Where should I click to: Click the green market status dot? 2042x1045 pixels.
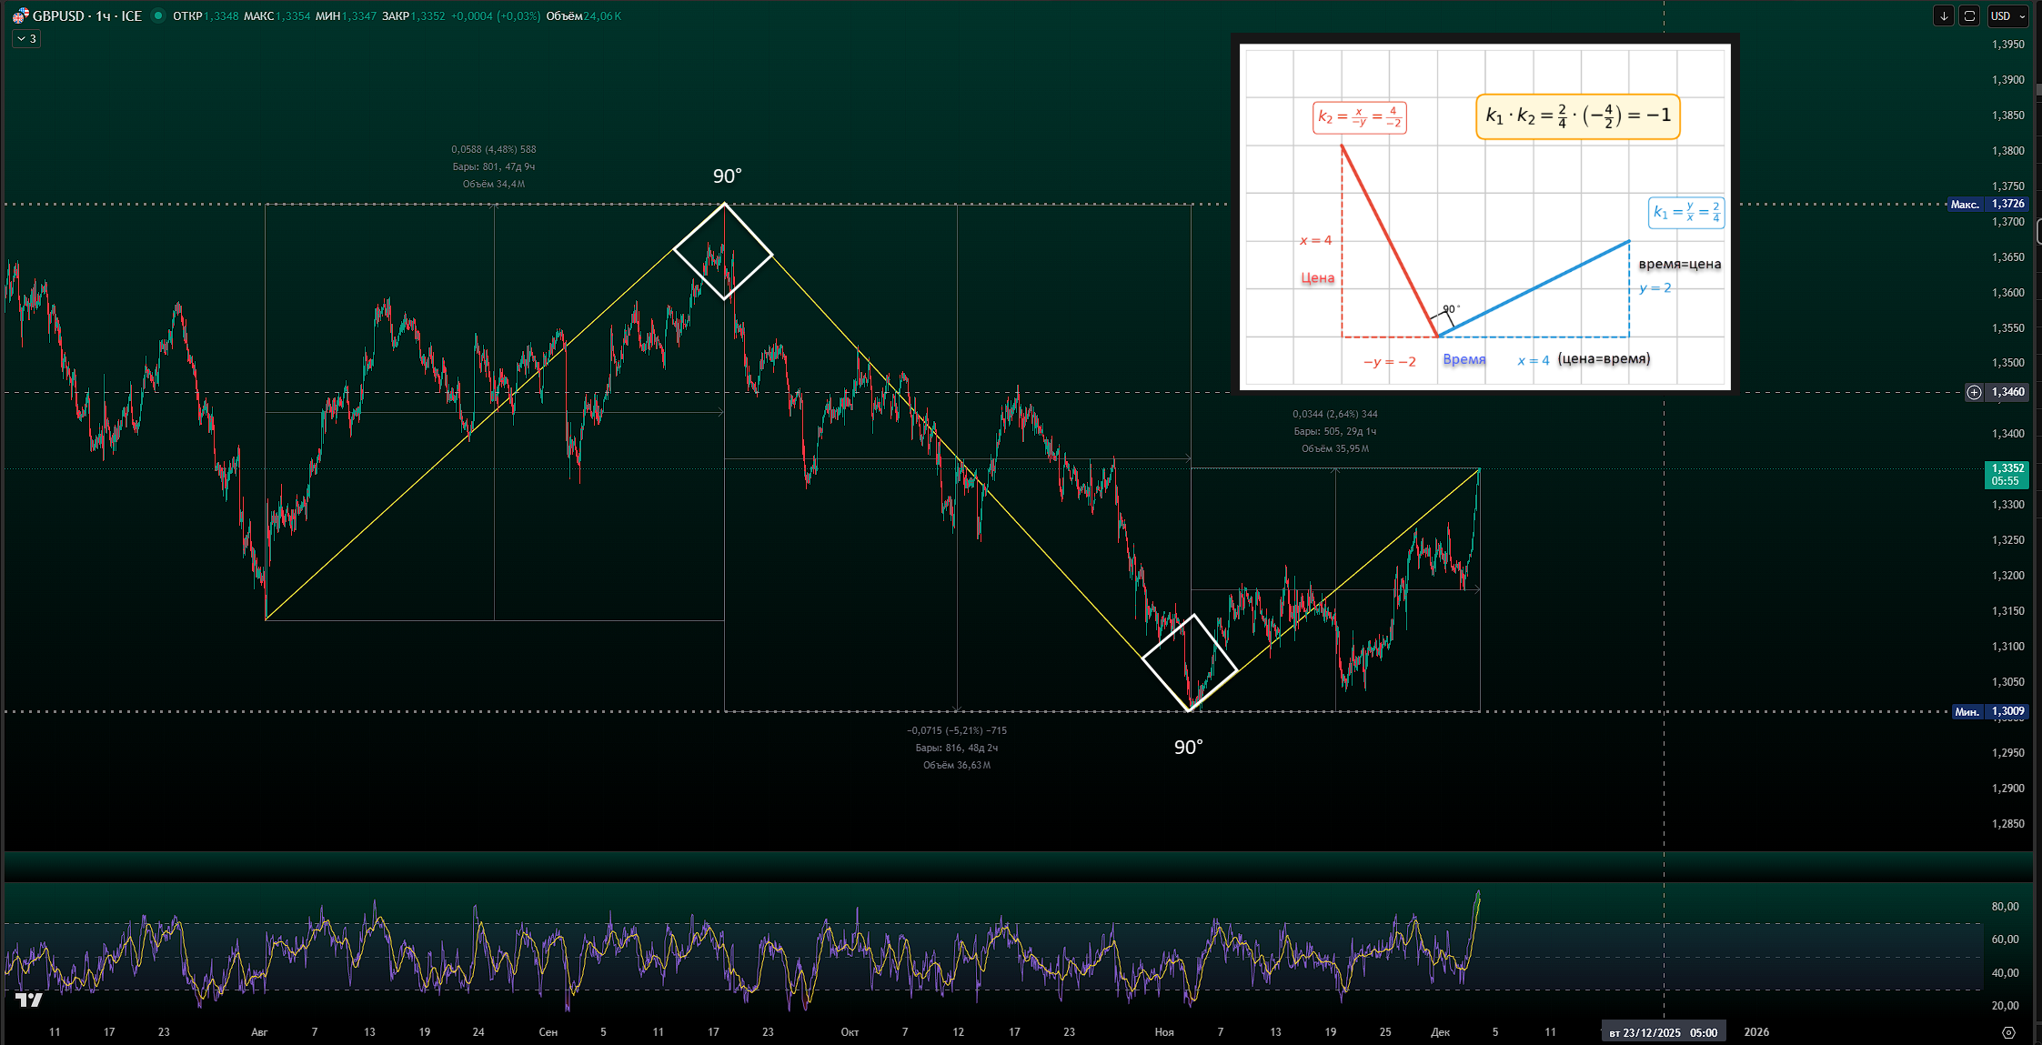pyautogui.click(x=158, y=15)
